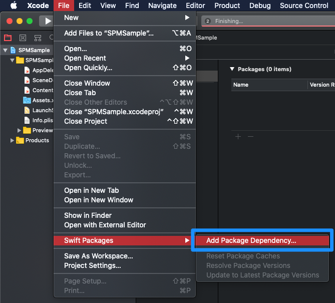
Task: Choose Close SPMSample.xcodeproj
Action: (x=125, y=112)
